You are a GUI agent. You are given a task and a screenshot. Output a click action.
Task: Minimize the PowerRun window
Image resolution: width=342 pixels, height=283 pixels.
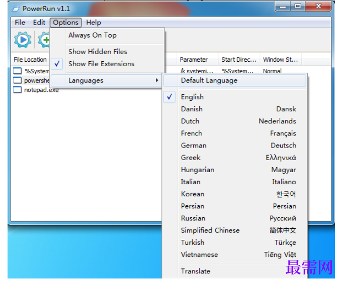(283, 7)
